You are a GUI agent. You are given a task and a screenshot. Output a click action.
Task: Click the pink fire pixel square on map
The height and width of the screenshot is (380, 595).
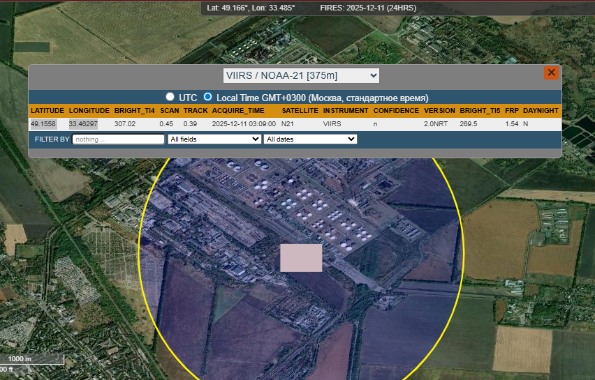coord(301,257)
